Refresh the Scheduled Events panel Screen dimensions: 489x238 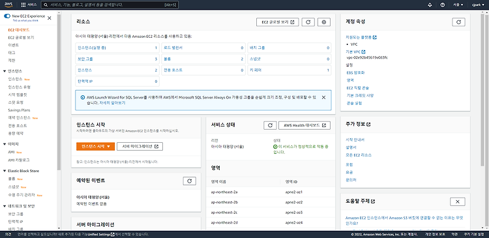189,181
